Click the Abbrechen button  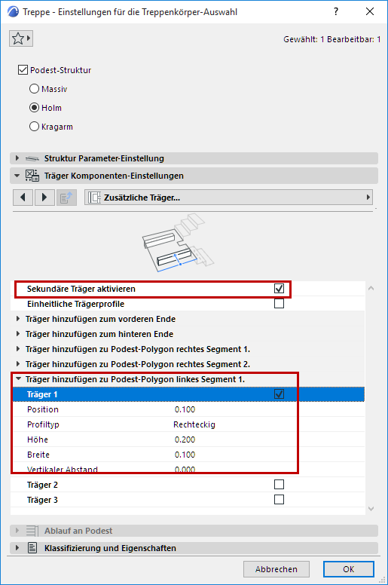(276, 569)
